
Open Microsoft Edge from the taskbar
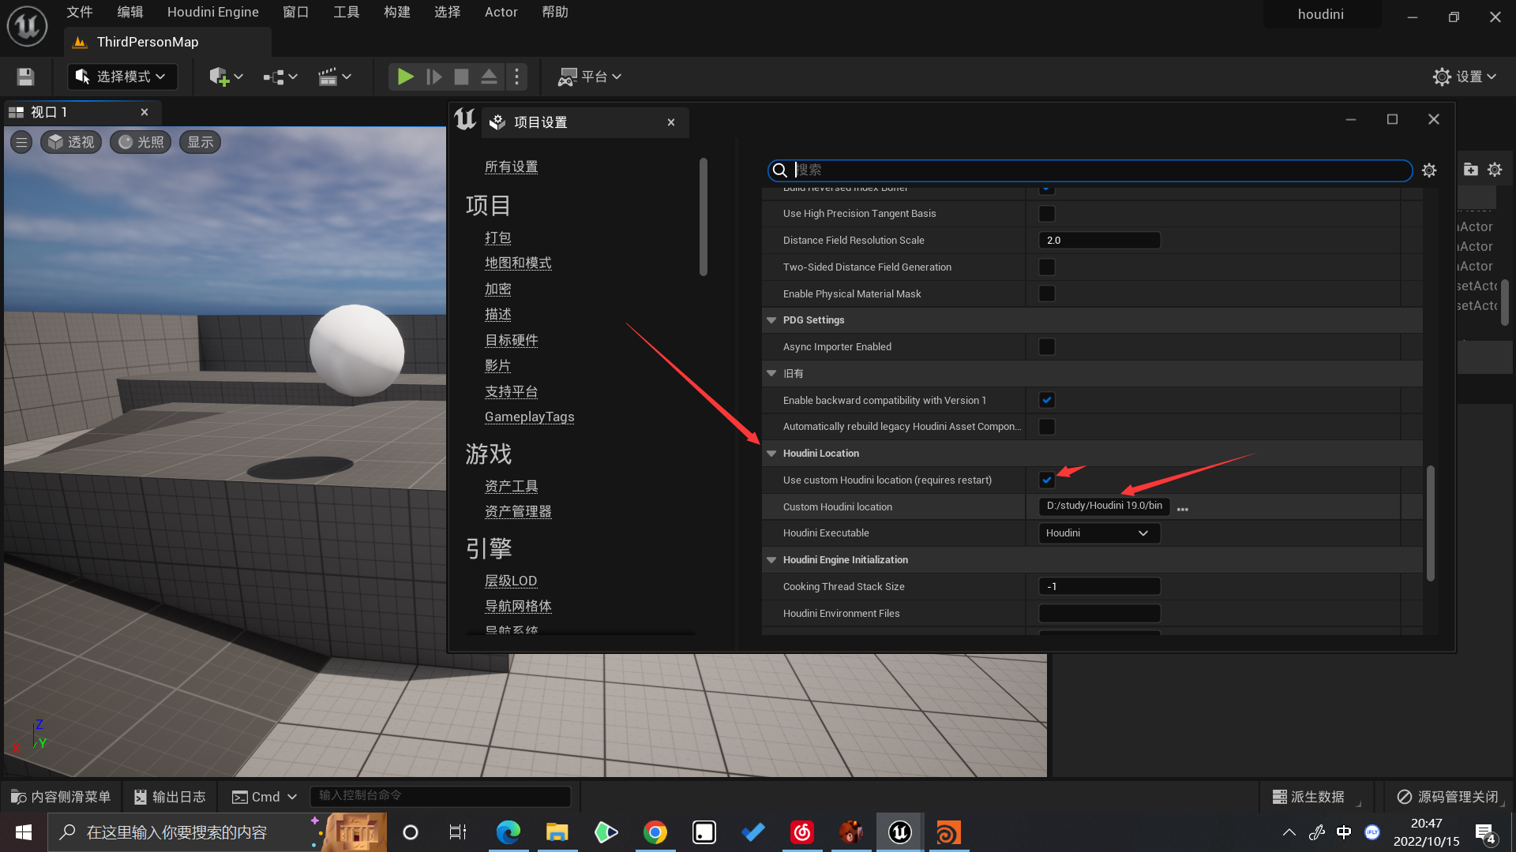(x=508, y=832)
